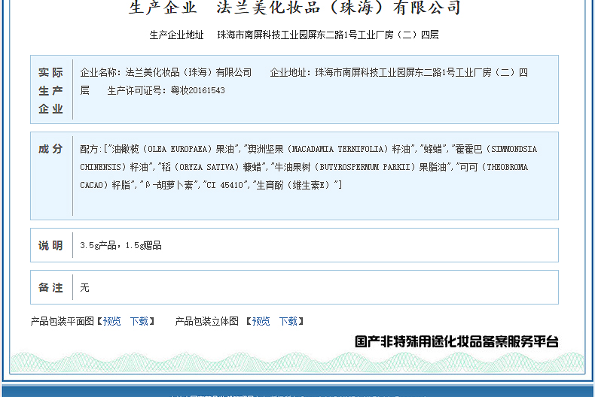Click the 实际生产企业 row label
This screenshot has width=595, height=397.
[x=51, y=90]
